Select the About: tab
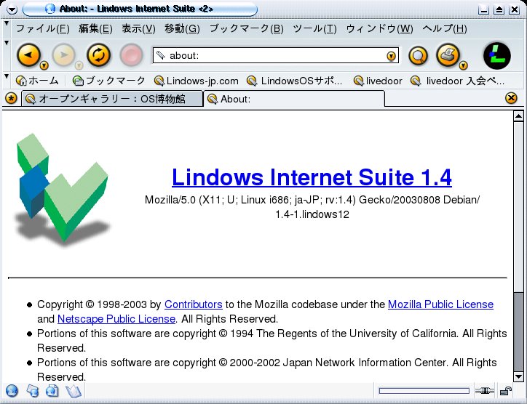527x404 pixels. 294,99
